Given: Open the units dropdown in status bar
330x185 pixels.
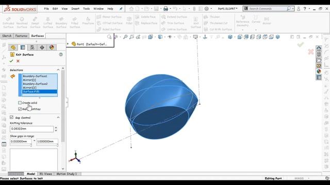Looking at the screenshot, I should (309, 178).
